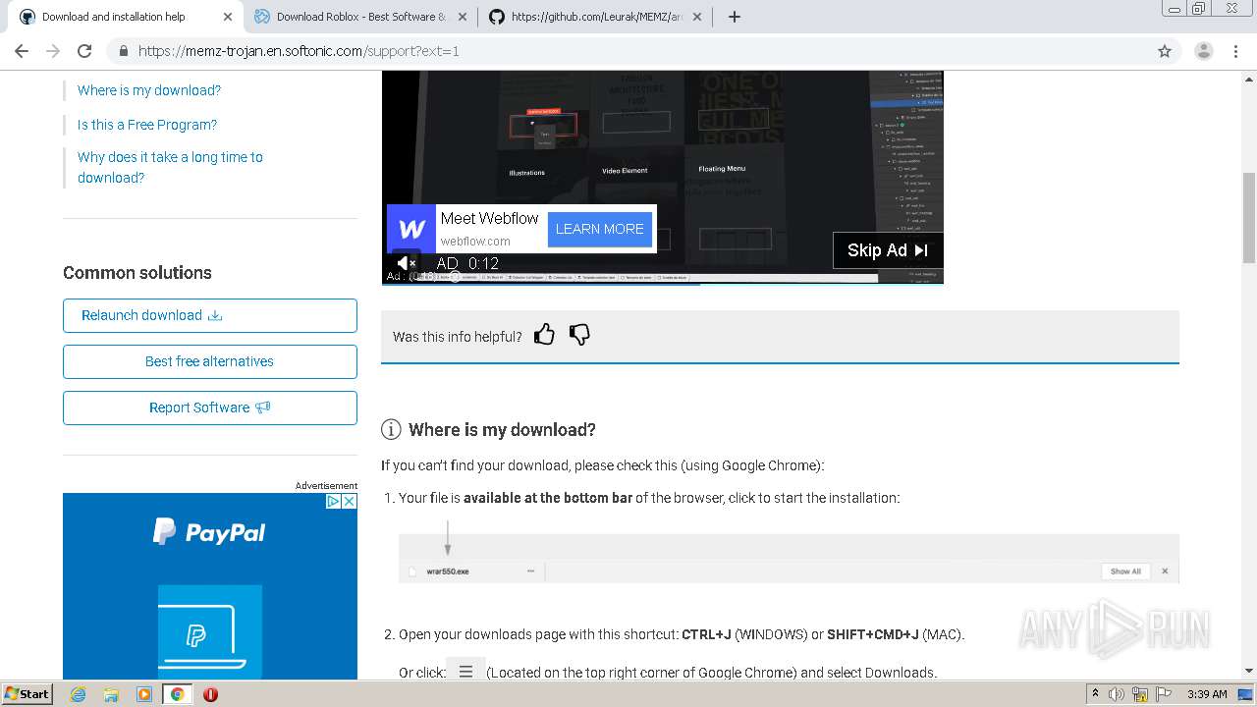Click the PayPal advertisement banner

(x=210, y=586)
